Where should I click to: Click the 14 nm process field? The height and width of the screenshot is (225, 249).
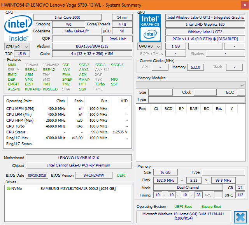[122, 17]
